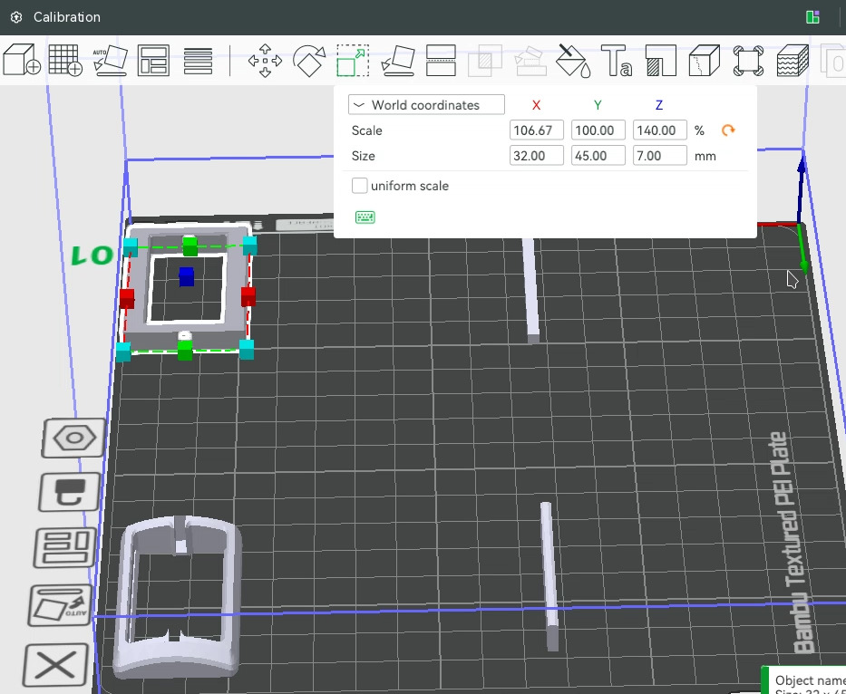Select the Rotate tool
Viewport: 846px width, 694px height.
pos(309,61)
